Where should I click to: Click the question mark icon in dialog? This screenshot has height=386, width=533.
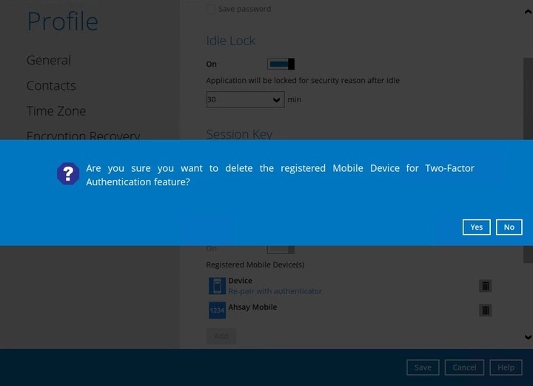click(68, 174)
